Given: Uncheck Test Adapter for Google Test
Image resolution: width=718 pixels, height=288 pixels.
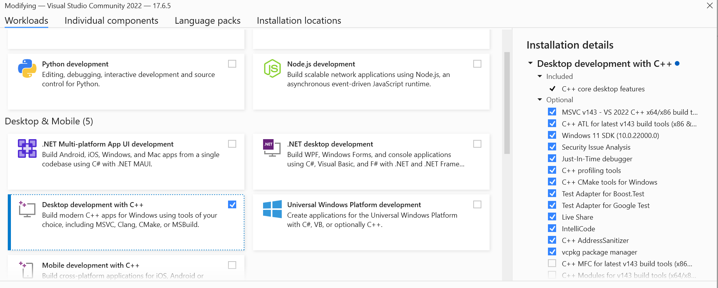Looking at the screenshot, I should coord(552,205).
